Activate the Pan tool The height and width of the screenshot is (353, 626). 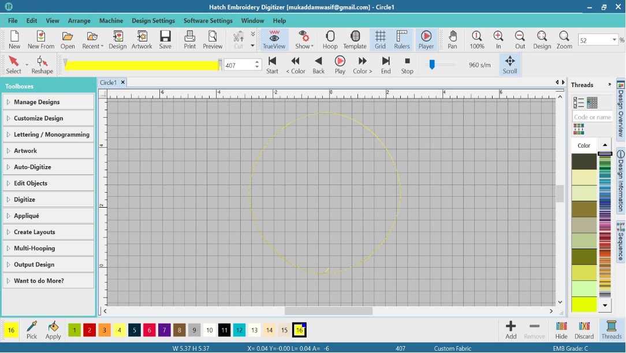pyautogui.click(x=452, y=39)
